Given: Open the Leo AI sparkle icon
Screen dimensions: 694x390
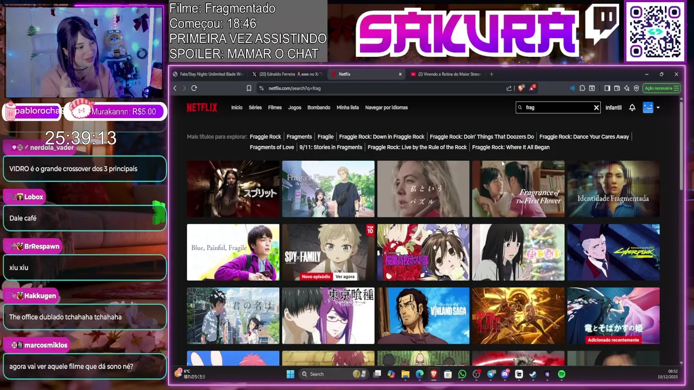Looking at the screenshot, I should (627, 88).
